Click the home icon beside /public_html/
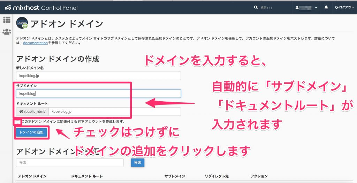This screenshot has width=357, height=183. click(21, 112)
